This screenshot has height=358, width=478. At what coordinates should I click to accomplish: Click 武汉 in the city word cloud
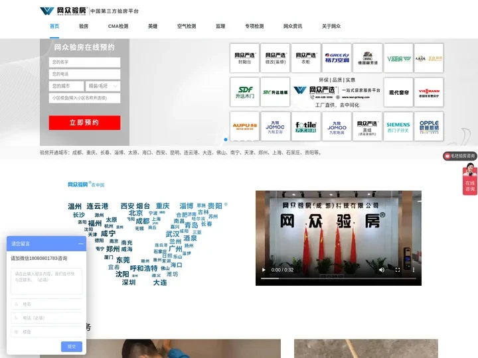click(173, 234)
